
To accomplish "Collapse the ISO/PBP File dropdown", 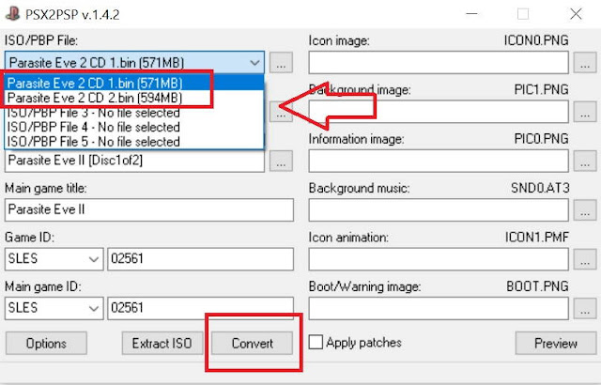I will [254, 63].
